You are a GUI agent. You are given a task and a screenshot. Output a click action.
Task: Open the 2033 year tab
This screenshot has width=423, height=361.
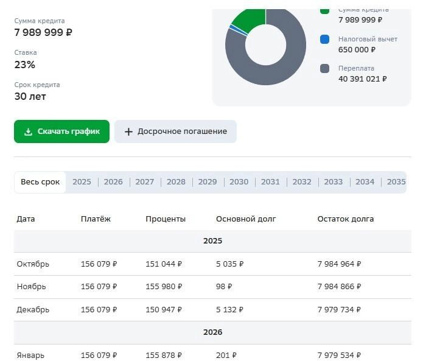334,182
